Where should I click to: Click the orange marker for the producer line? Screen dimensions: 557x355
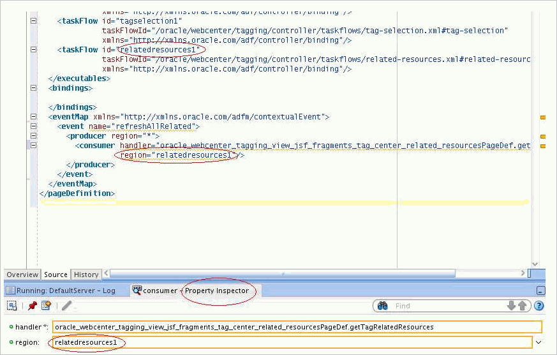[543, 137]
